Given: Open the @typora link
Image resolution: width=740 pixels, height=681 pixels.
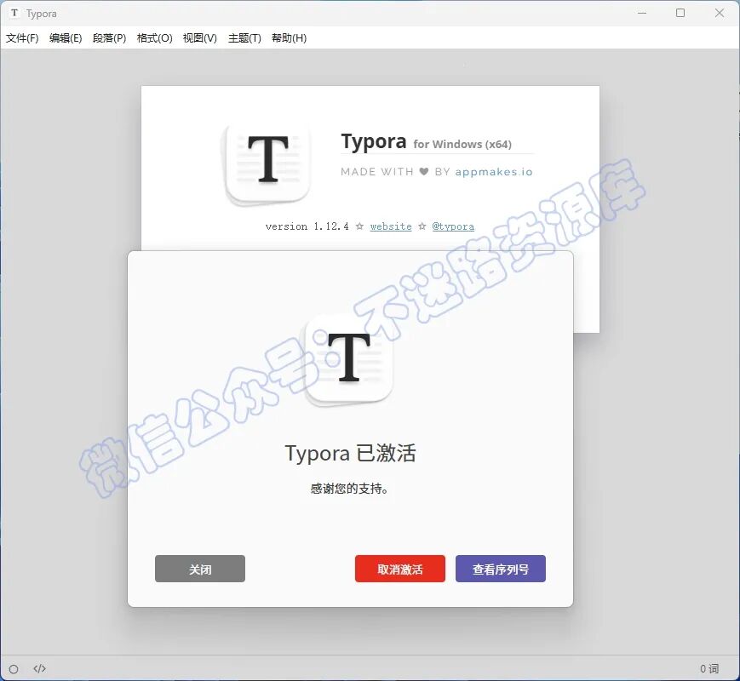Looking at the screenshot, I should 453,226.
